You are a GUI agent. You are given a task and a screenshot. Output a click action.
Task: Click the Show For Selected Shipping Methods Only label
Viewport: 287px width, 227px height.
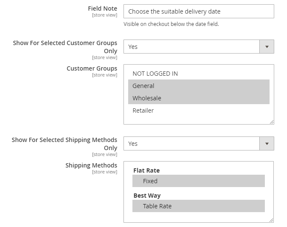click(x=64, y=144)
